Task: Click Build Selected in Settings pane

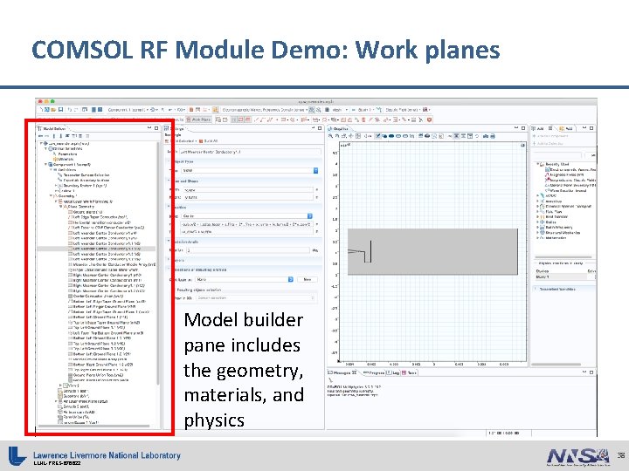Action: click(x=182, y=141)
